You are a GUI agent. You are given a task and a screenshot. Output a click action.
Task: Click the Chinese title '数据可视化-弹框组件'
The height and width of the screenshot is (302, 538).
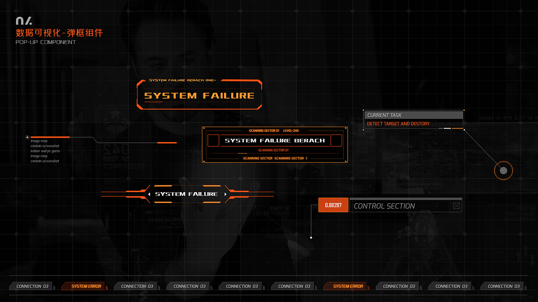pyautogui.click(x=59, y=33)
